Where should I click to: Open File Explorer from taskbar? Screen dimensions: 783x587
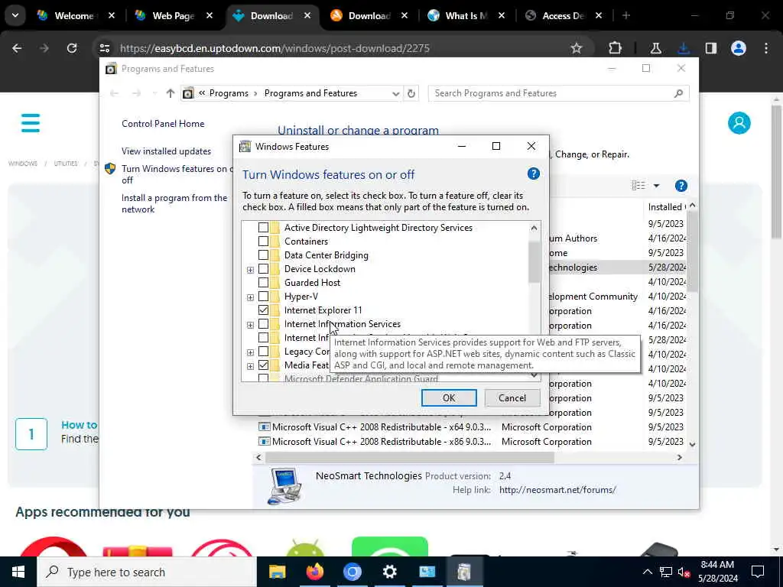tap(277, 572)
